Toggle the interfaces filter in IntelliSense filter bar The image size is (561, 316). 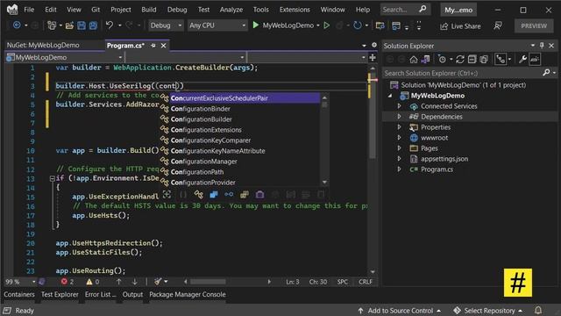229,195
